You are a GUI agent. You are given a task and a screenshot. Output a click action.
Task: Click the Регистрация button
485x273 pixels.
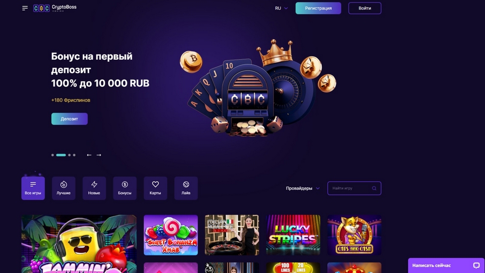(x=318, y=8)
